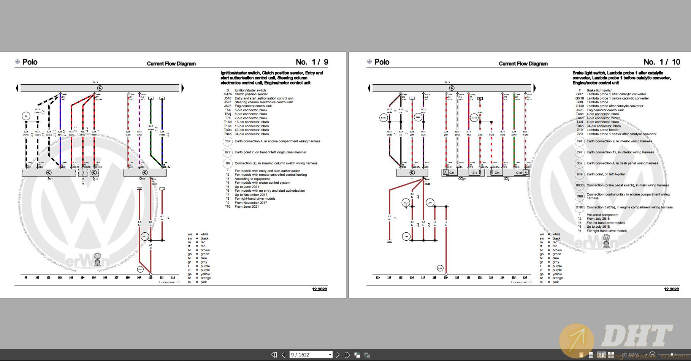Viewport: 691px width, 361px height.
Task: Click 'Earth point 2, on front of left longitudinal member'
Action: point(270,152)
